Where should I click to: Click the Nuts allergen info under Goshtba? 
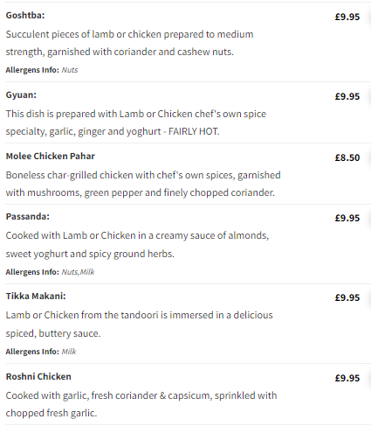point(70,70)
